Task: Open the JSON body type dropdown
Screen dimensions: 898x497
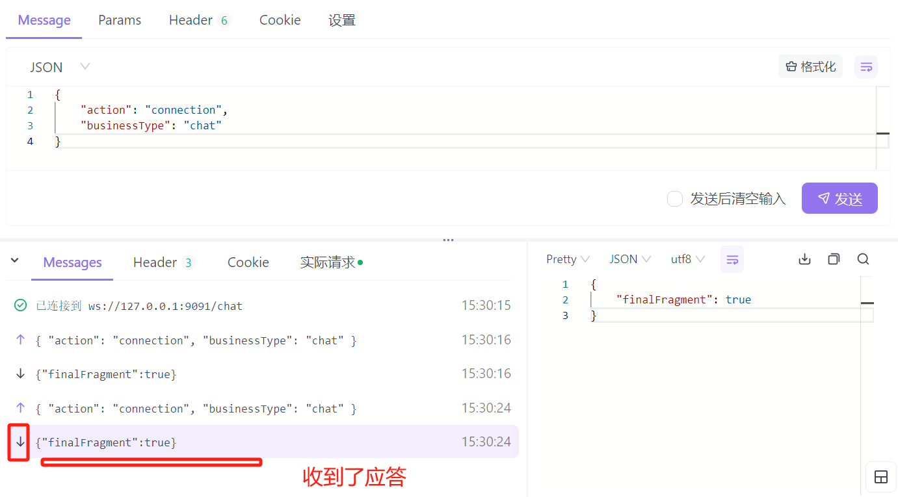Action: (x=60, y=67)
